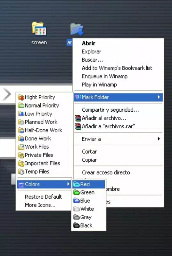Viewport: 172px width, 256px height.
Task: Click Restore Default in Mark Folder menu
Action: coord(43,197)
